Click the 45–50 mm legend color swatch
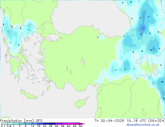Image resolution: width=165 pixels, height=127 pixels. pyautogui.click(x=77, y=124)
